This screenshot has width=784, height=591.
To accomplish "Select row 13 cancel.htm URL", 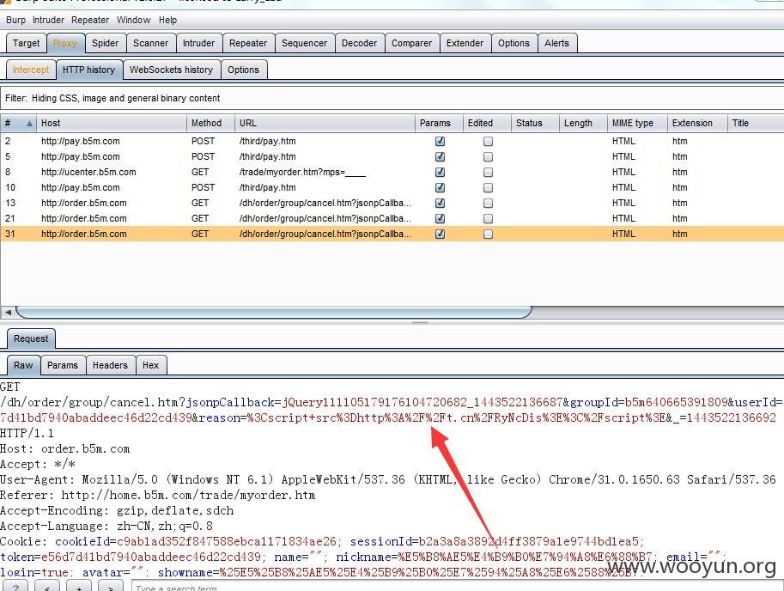I will [x=325, y=203].
